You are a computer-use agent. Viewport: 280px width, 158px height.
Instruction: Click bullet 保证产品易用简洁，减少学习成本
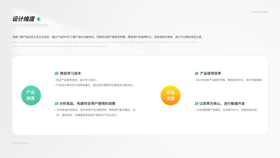(76, 80)
